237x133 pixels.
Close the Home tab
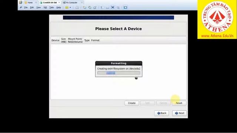[36, 3]
